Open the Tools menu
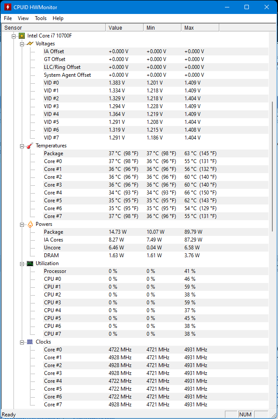The width and height of the screenshot is (278, 419). (x=41, y=18)
